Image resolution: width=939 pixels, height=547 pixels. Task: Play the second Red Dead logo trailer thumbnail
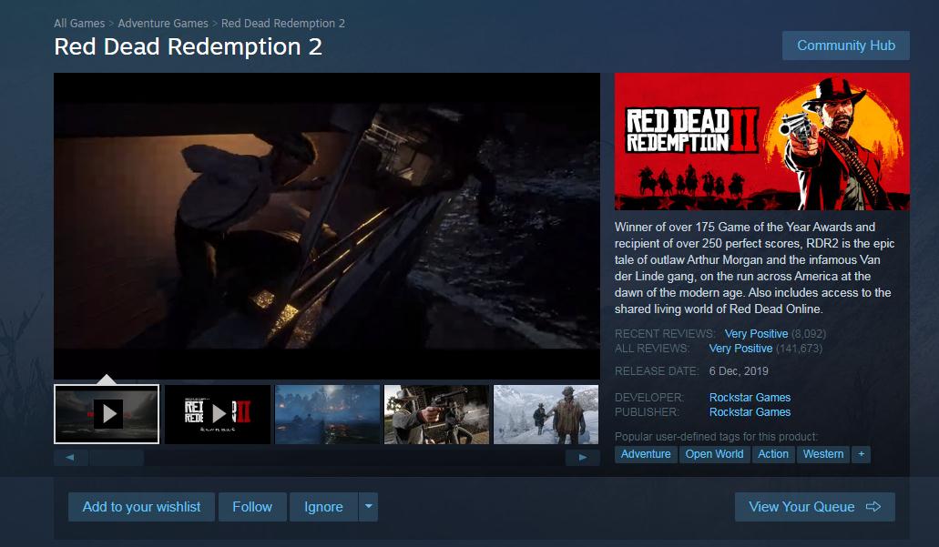218,414
